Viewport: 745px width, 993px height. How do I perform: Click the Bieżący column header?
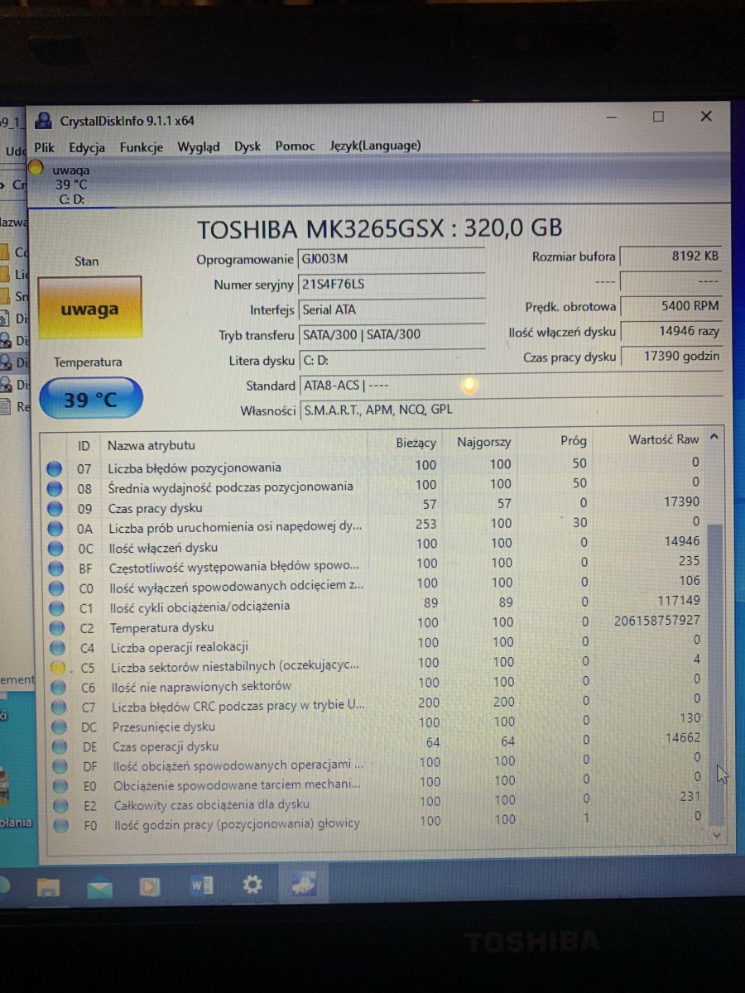tap(416, 443)
